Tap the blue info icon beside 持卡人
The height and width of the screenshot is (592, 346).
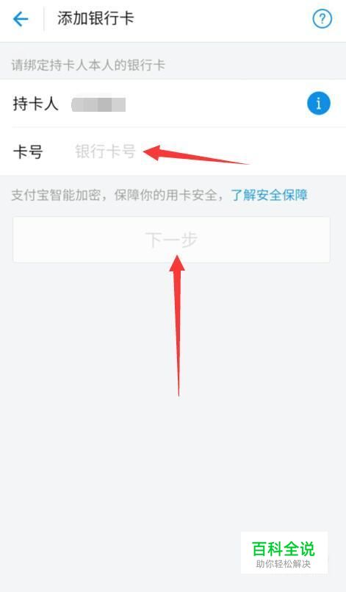coord(319,104)
